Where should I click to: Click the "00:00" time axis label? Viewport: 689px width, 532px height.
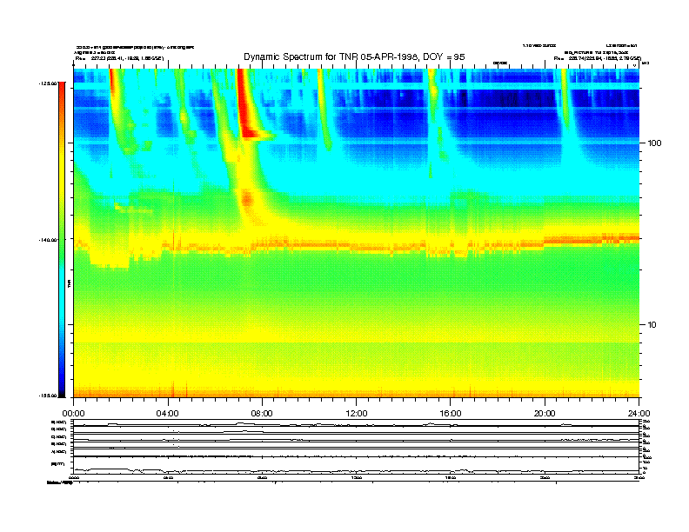coord(73,414)
